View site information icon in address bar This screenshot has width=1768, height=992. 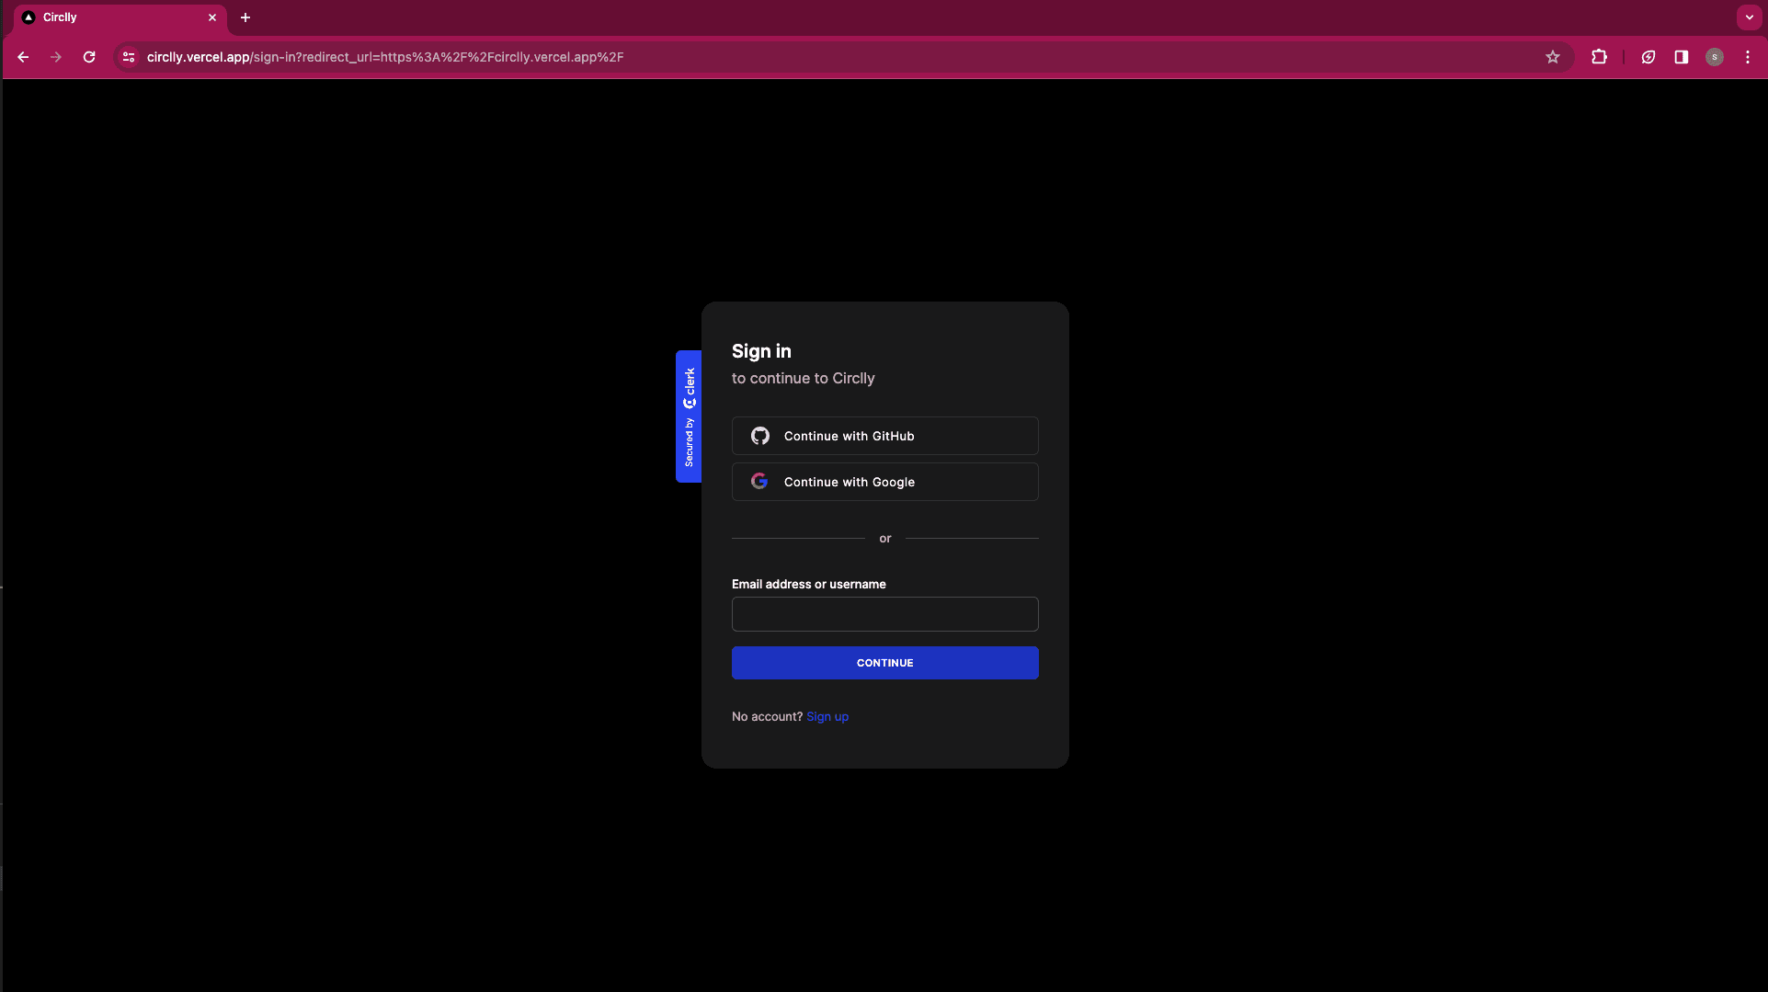click(129, 57)
